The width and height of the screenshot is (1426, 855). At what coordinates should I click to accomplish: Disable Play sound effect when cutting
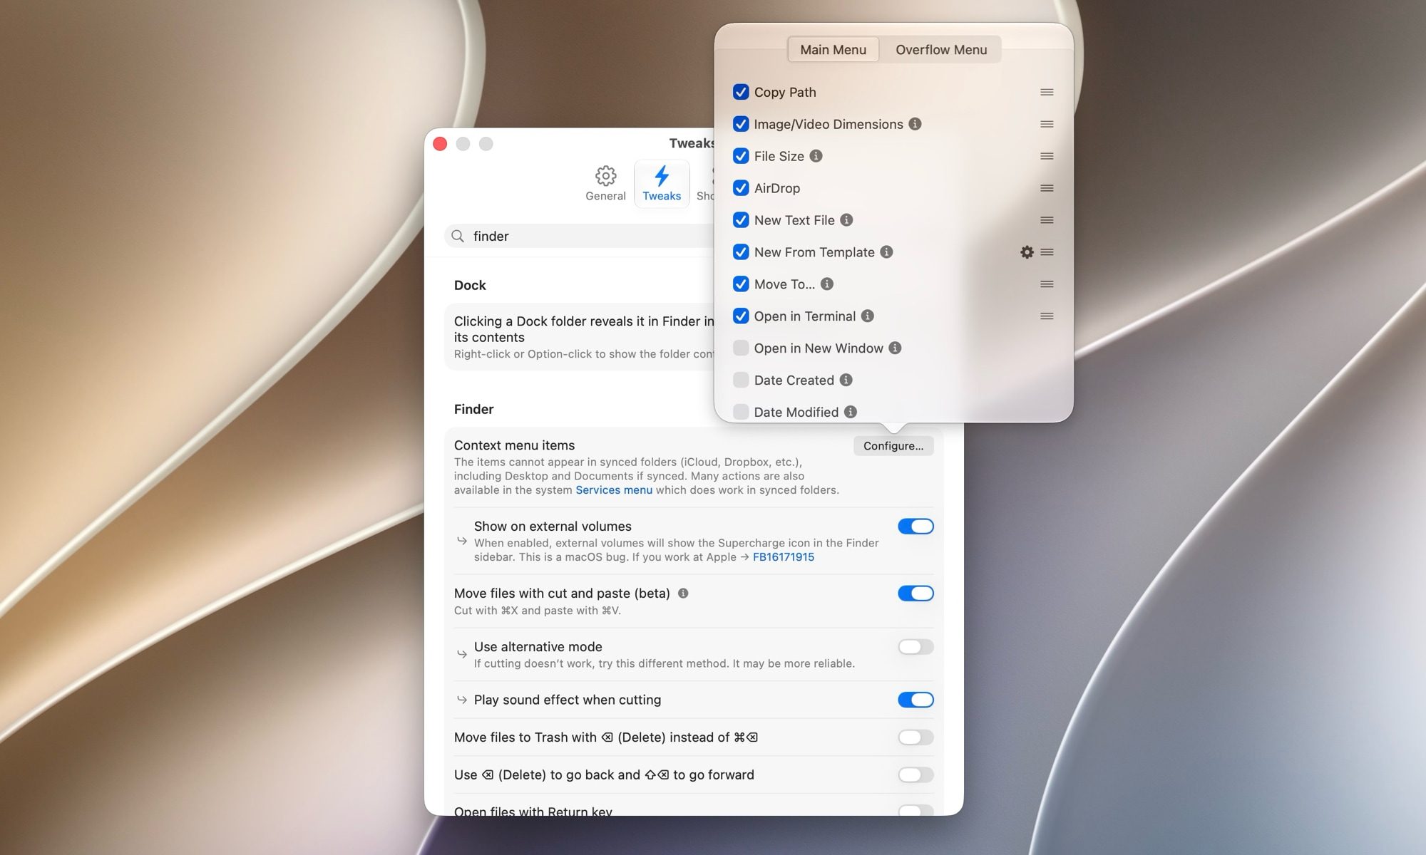click(x=915, y=700)
